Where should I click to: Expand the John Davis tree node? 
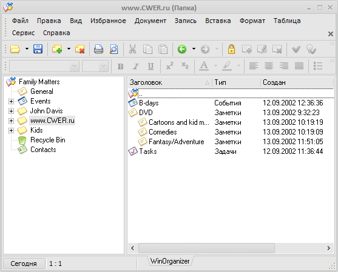pos(11,111)
